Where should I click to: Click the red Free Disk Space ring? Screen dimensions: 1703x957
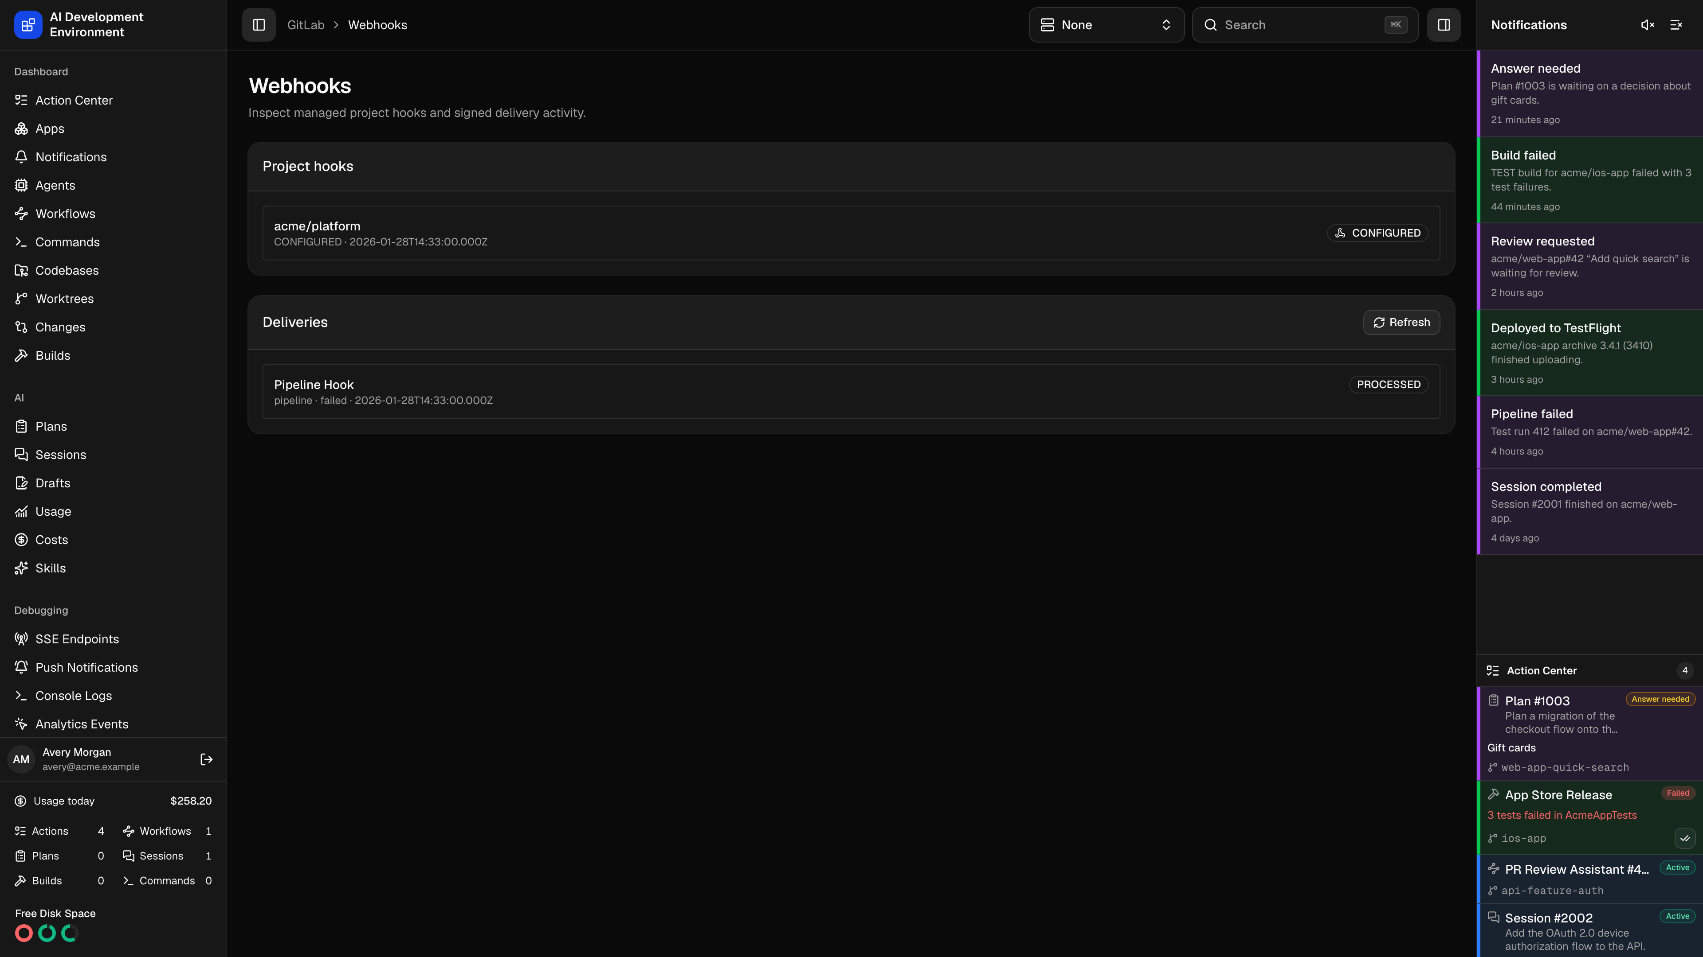pyautogui.click(x=24, y=933)
